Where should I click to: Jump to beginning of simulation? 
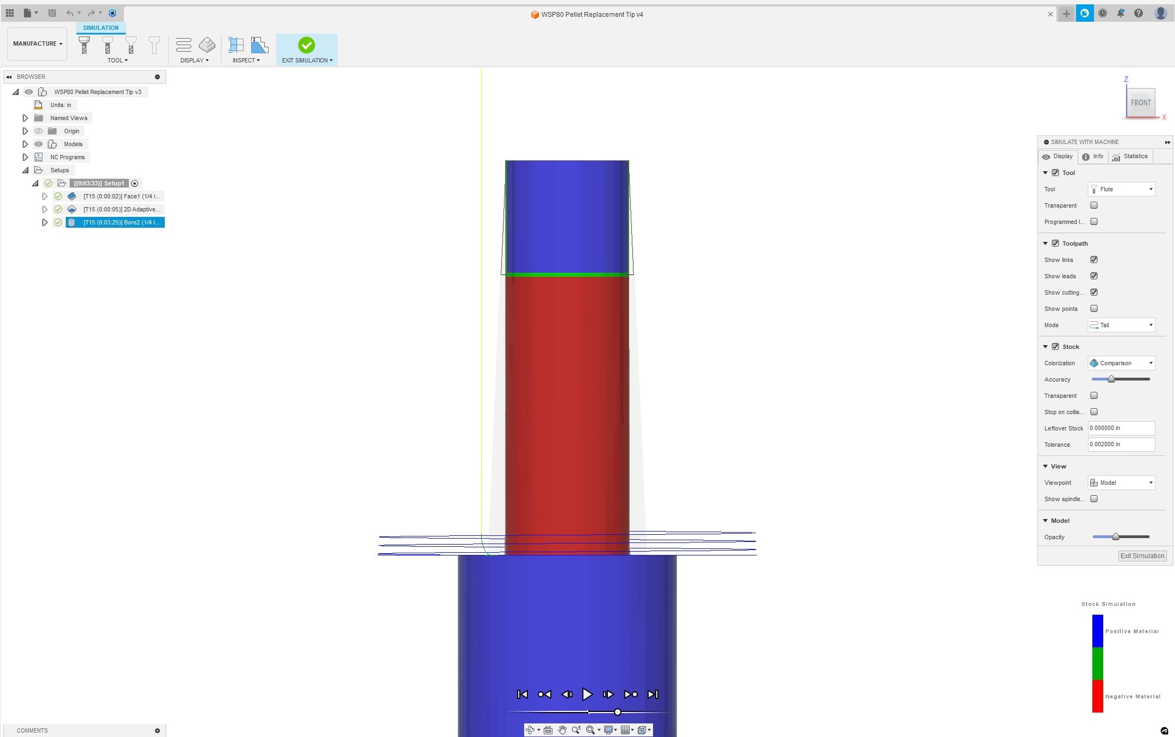[523, 694]
